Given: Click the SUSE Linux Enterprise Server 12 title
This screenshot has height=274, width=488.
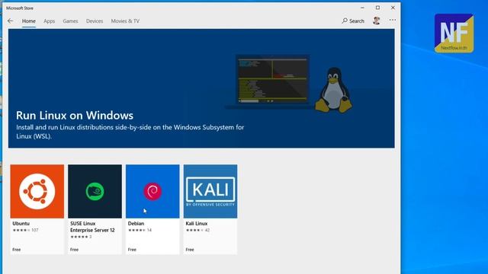Looking at the screenshot, I should [x=92, y=227].
